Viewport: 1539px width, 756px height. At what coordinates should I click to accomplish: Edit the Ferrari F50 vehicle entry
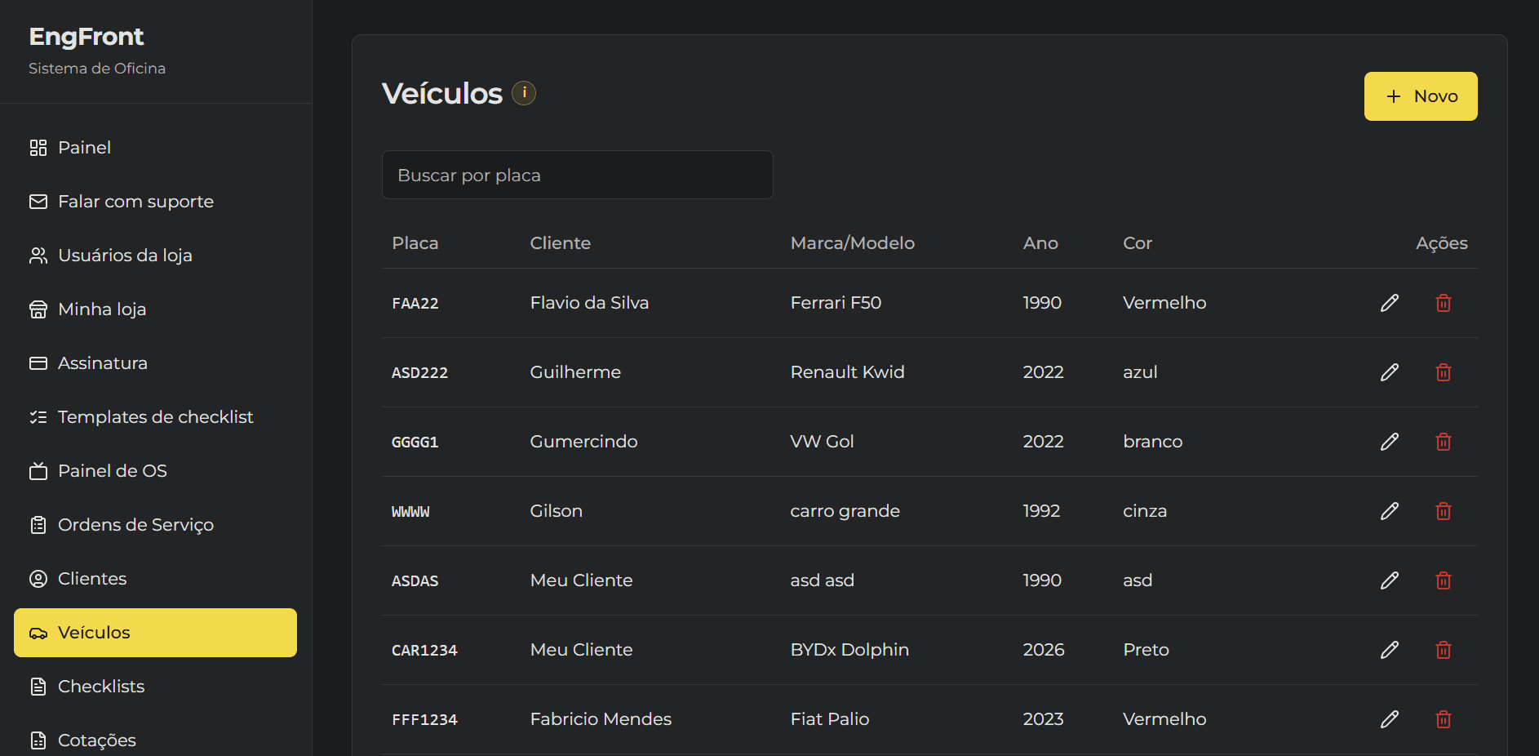coord(1390,303)
